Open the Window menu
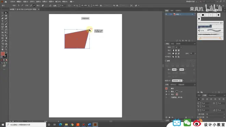This screenshot has width=226, height=127. (58, 2)
